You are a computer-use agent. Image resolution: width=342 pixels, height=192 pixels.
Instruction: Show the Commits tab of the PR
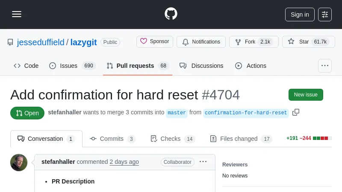tap(112, 139)
